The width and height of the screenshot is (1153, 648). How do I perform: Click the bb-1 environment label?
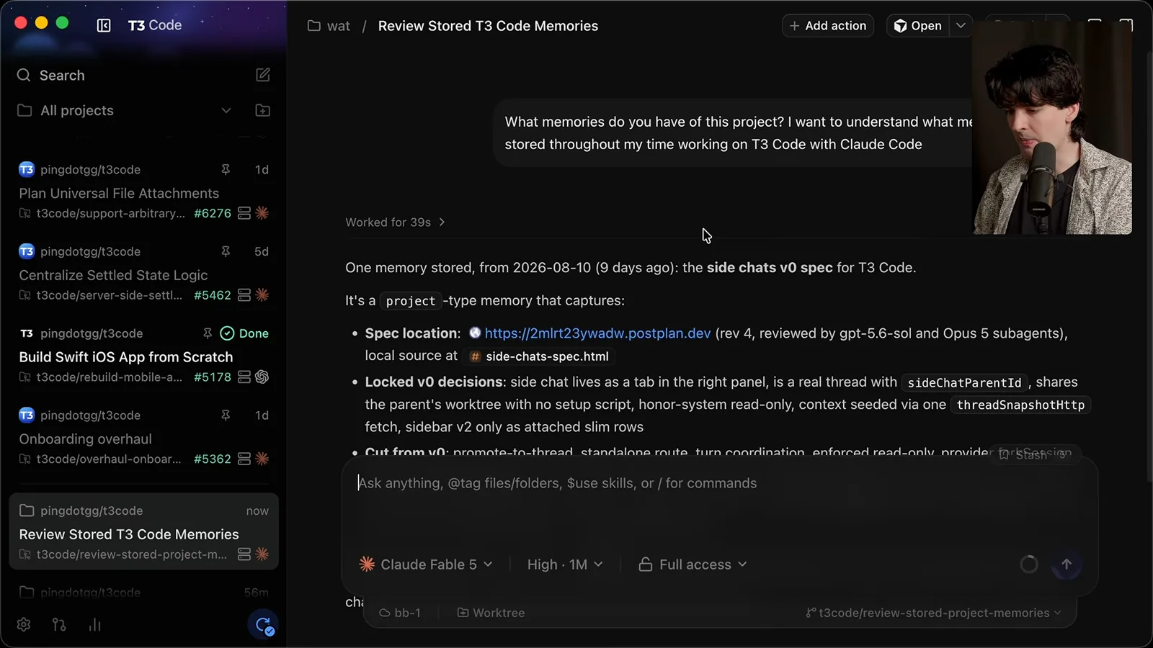point(400,613)
